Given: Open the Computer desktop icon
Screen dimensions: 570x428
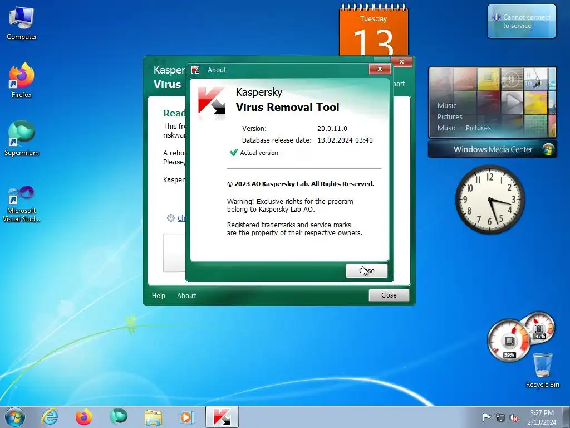Looking at the screenshot, I should (x=22, y=23).
